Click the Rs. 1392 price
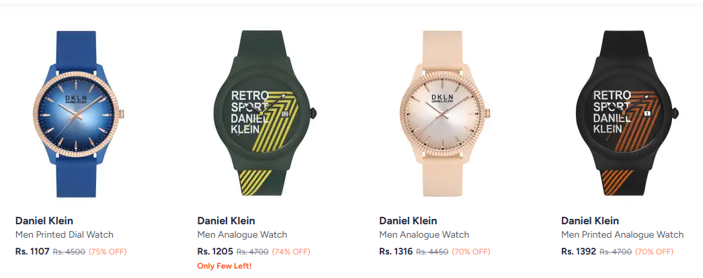The height and width of the screenshot is (278, 703). coord(578,252)
